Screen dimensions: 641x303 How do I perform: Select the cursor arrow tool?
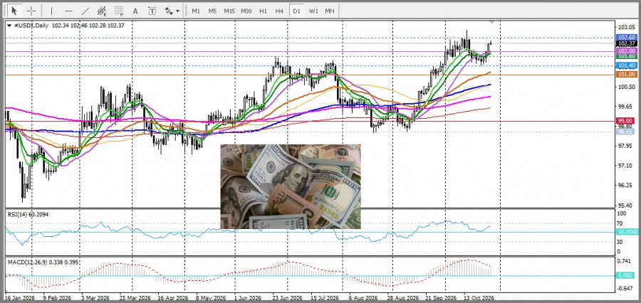[15, 11]
